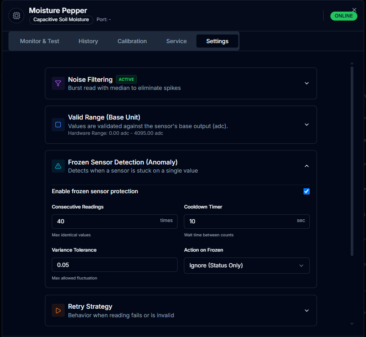Select the Service tab

(x=176, y=41)
